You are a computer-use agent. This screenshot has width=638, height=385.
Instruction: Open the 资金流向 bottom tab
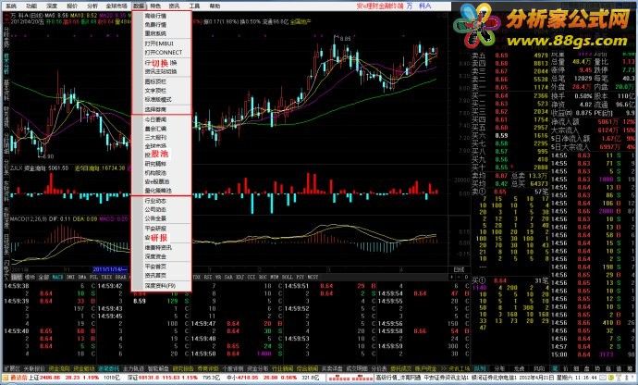[x=59, y=368]
